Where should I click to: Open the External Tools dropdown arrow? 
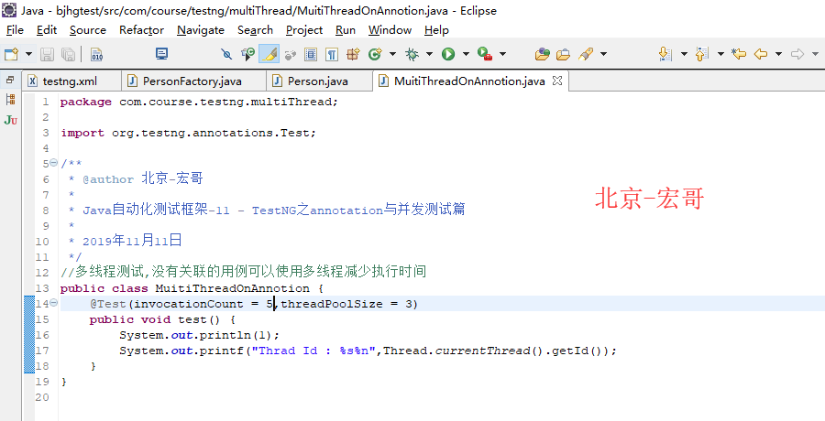pos(502,54)
